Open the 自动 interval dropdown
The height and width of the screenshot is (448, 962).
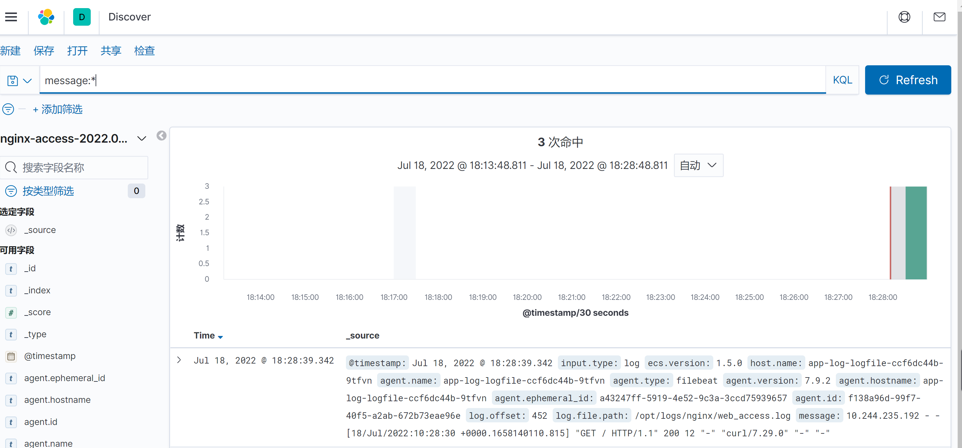pos(698,165)
